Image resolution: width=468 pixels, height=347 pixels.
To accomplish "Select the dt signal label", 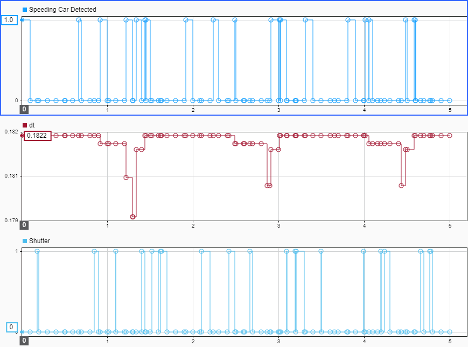I will 32,125.
